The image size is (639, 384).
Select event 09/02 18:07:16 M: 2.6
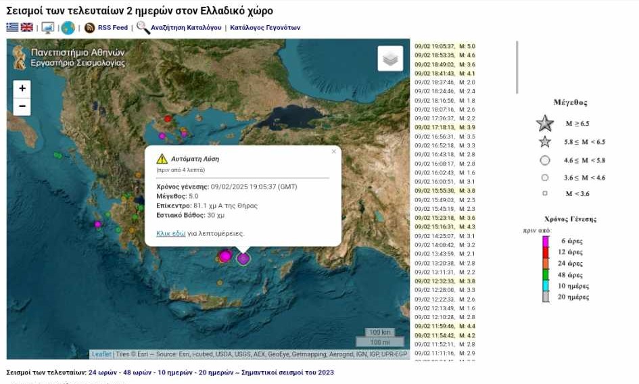point(445,110)
